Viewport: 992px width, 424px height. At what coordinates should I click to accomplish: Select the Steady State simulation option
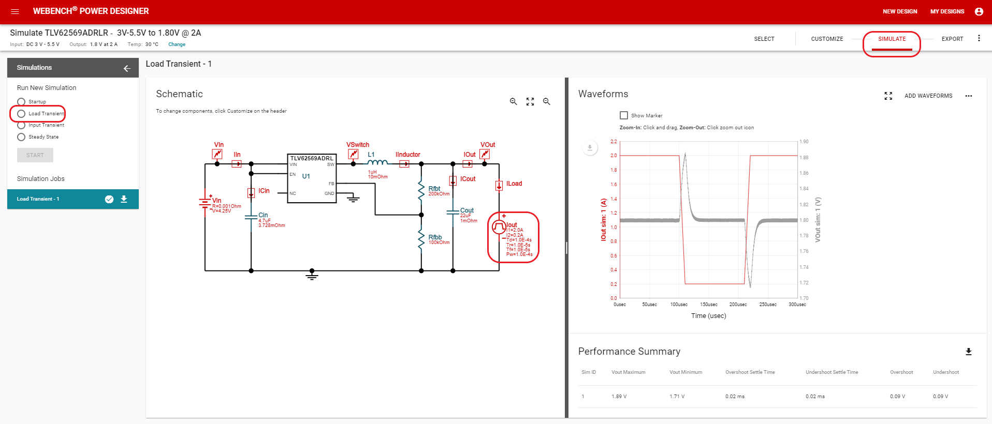(x=21, y=137)
